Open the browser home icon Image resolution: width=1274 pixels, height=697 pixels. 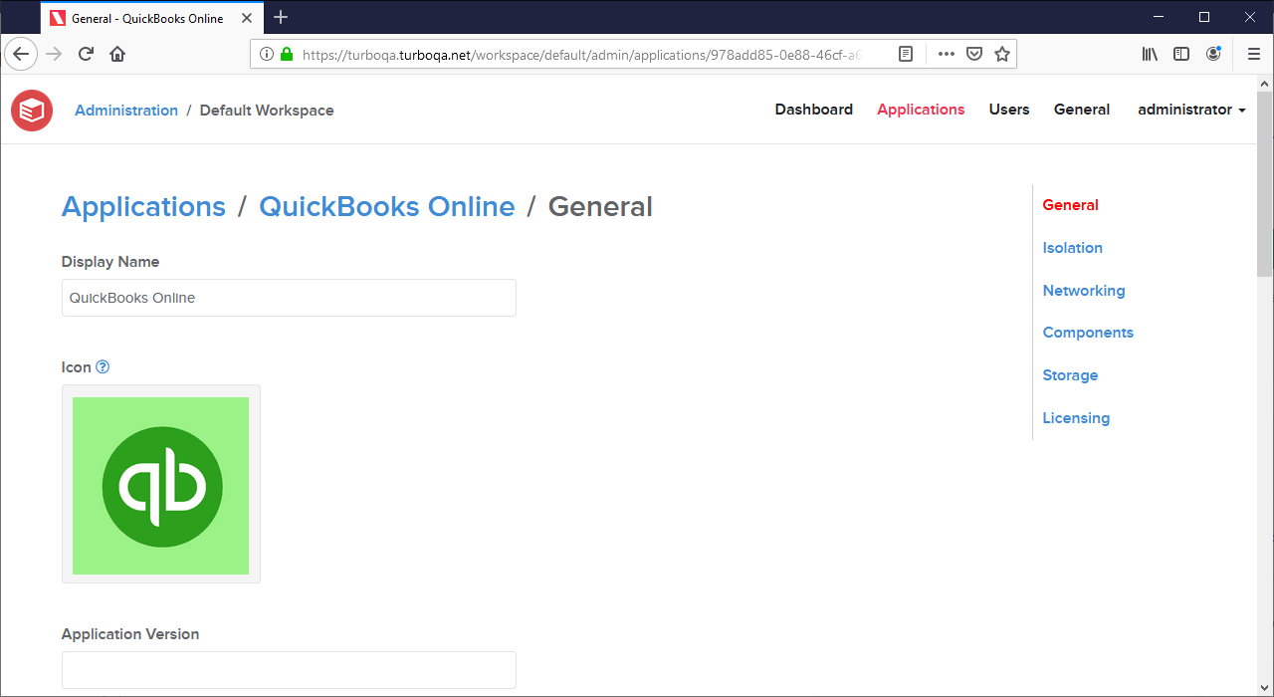[x=117, y=55]
